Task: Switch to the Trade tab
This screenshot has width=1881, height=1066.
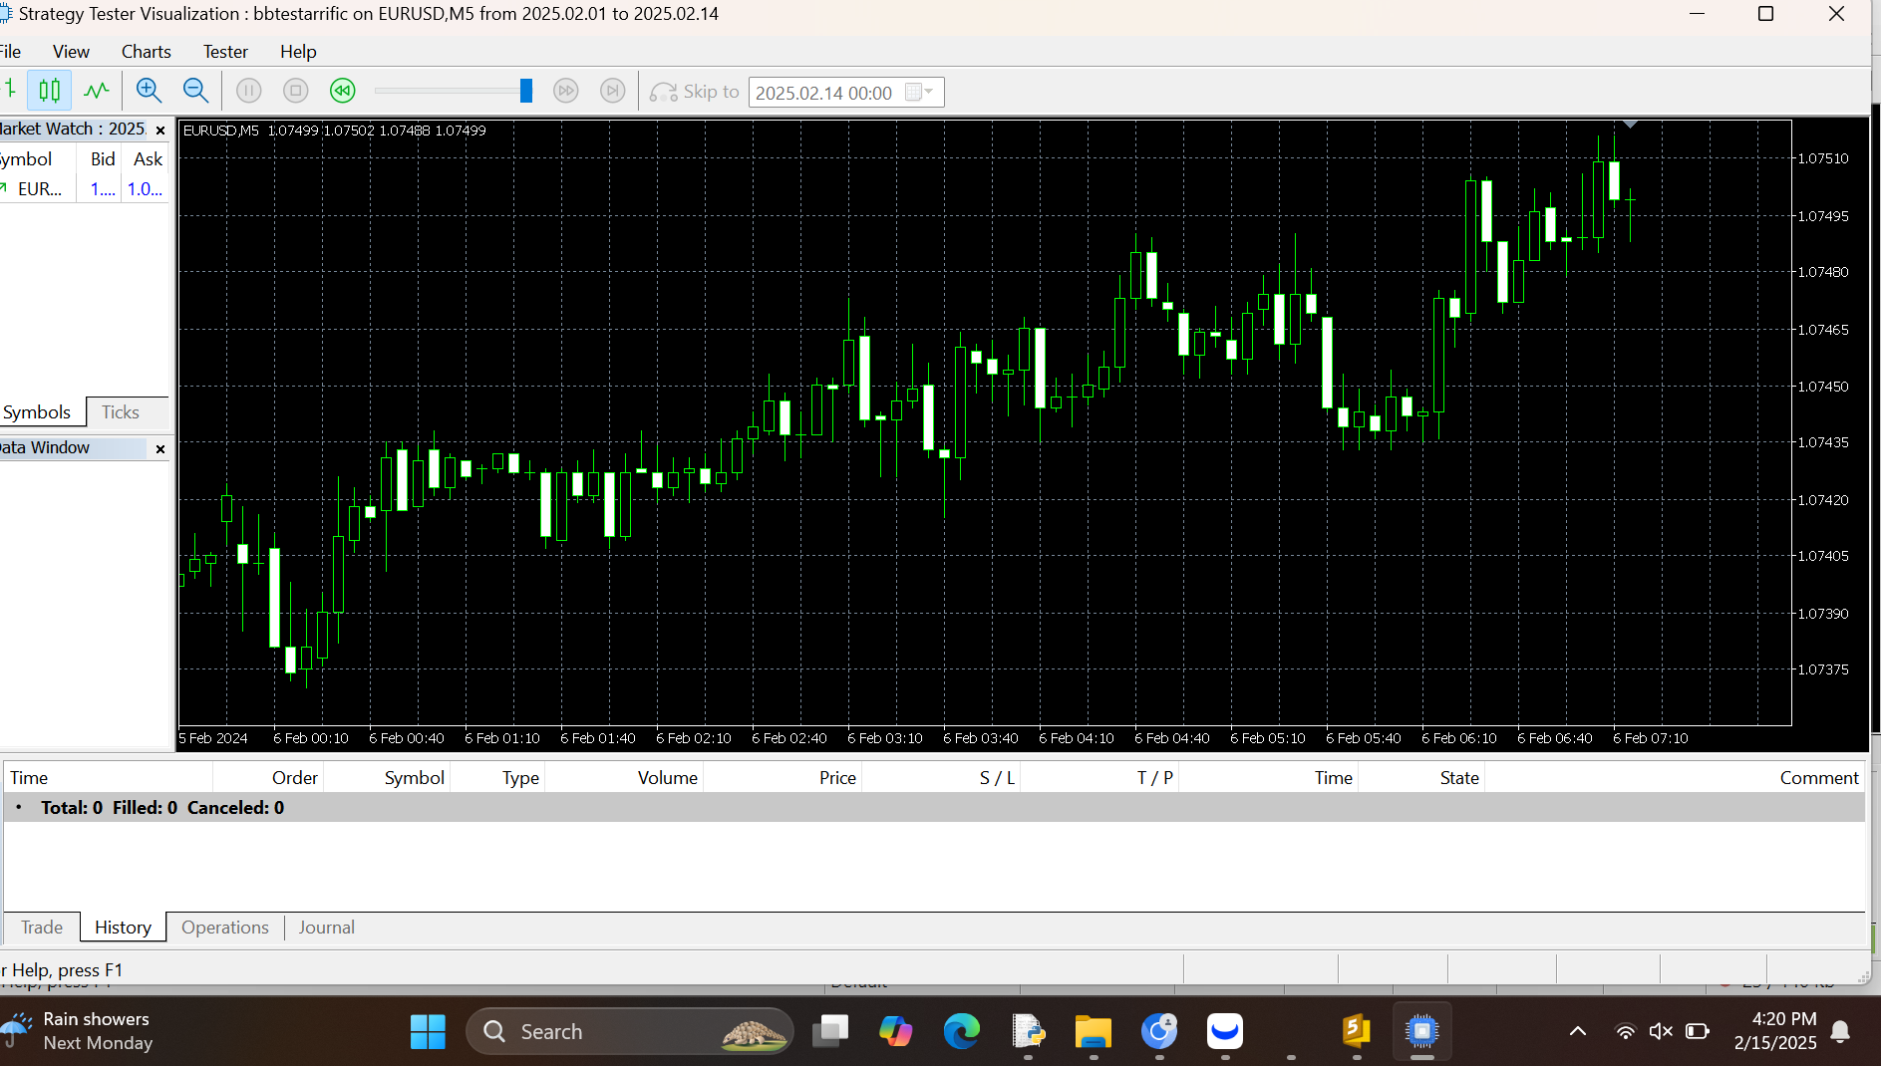Action: [x=42, y=928]
